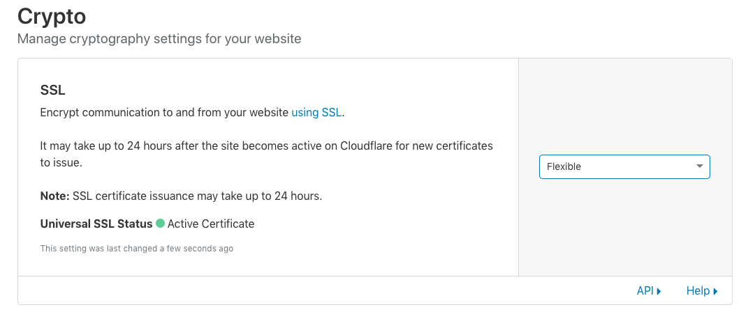Click the "last changed a few seconds ago" timestamp
748x312 pixels.
coord(136,248)
